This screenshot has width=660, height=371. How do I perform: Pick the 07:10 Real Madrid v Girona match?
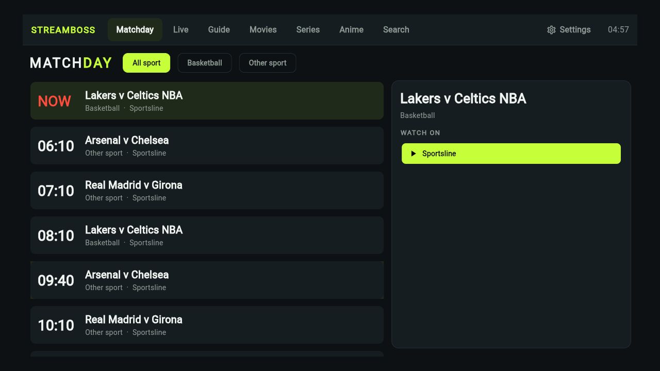coord(207,191)
